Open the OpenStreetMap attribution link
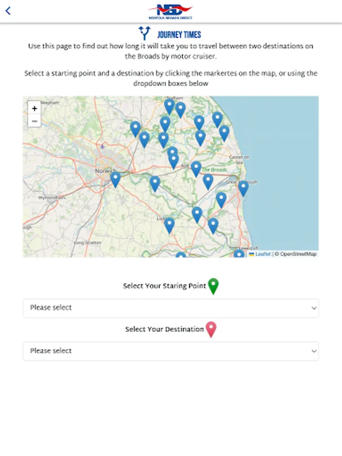The height and width of the screenshot is (456, 342). pos(298,254)
